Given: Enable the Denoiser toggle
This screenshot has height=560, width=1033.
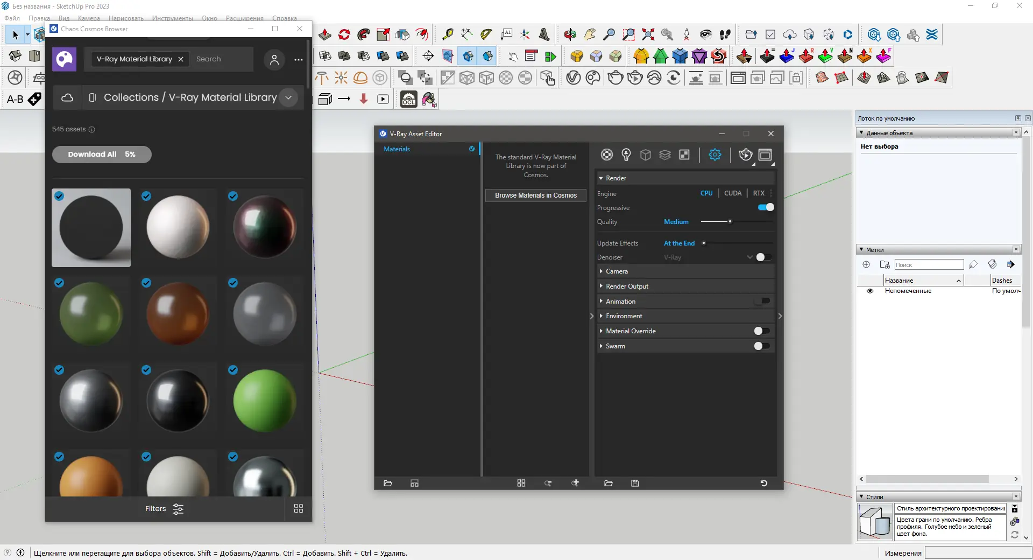Looking at the screenshot, I should point(763,257).
